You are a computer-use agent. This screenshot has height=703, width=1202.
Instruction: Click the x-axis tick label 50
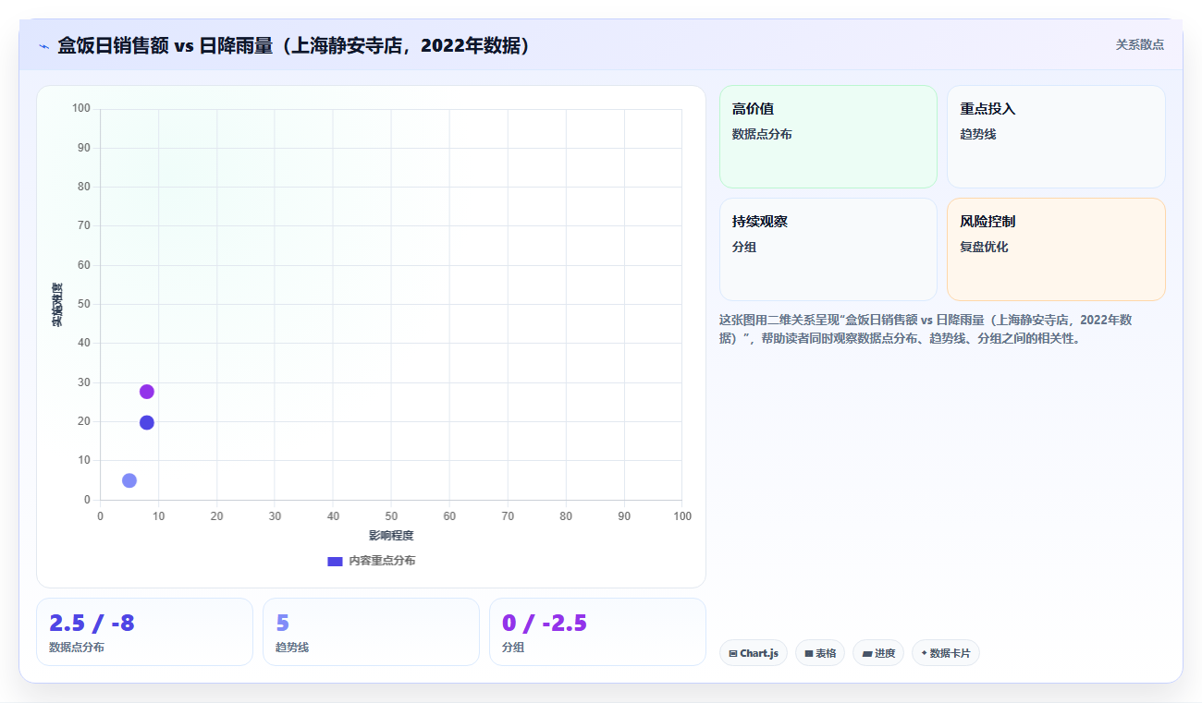[391, 516]
